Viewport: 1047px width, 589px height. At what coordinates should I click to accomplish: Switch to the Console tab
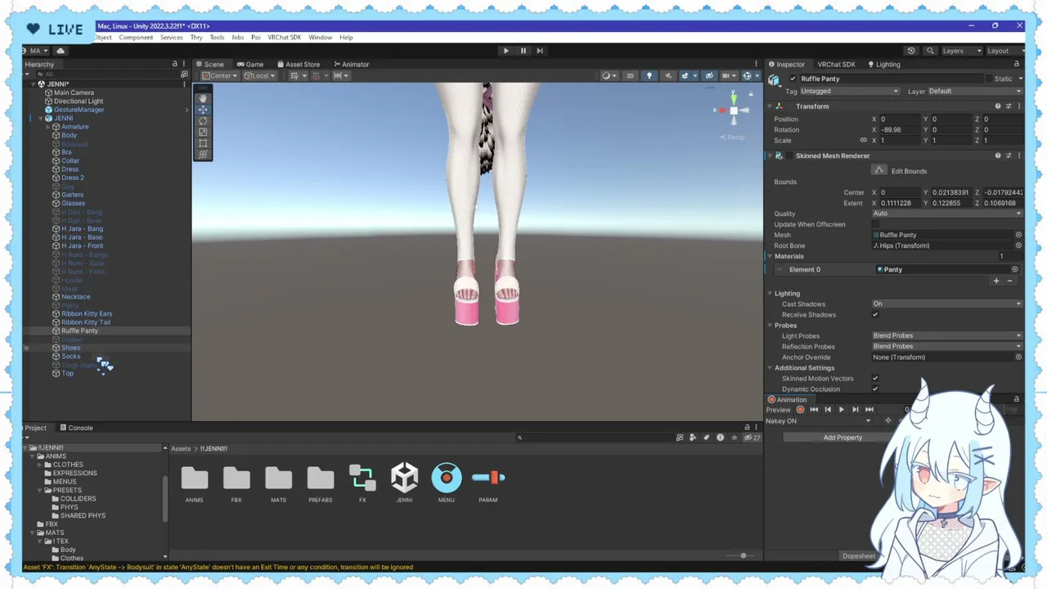point(76,428)
